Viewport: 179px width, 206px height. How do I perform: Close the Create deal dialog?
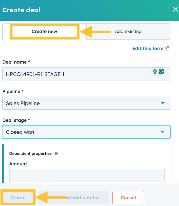click(x=175, y=9)
